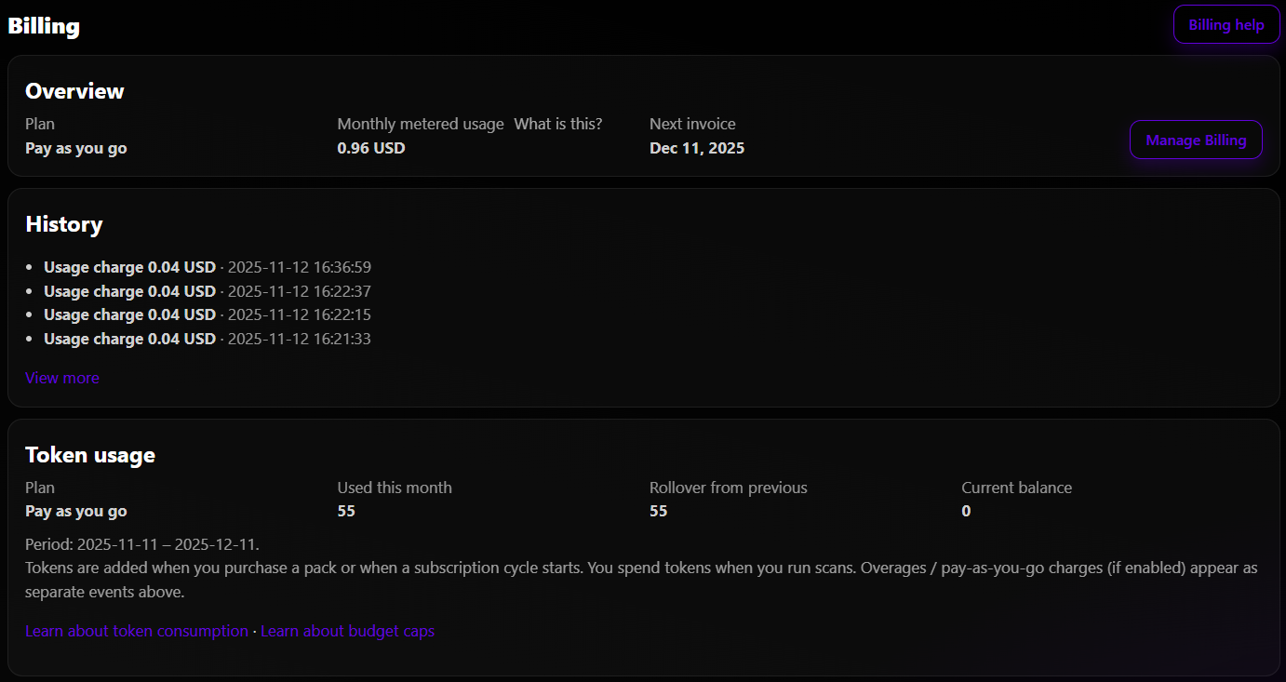Click the Overview section heading

click(x=74, y=90)
